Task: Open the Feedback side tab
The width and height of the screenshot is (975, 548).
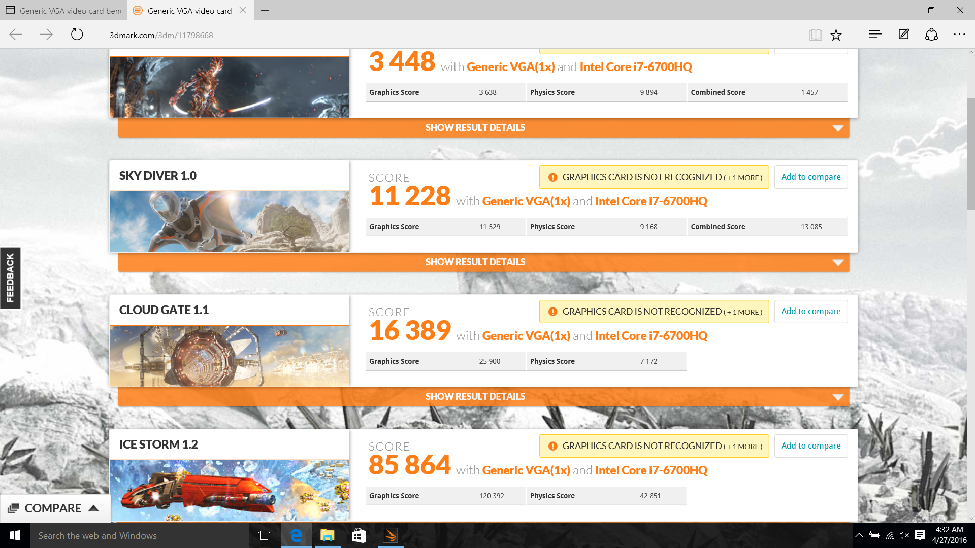Action: coord(10,278)
